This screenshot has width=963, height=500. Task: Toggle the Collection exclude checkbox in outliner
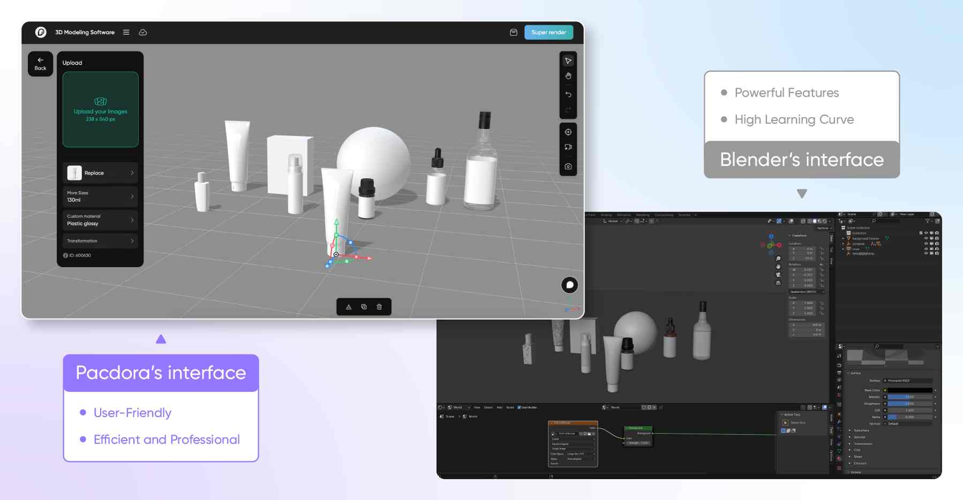(x=921, y=233)
